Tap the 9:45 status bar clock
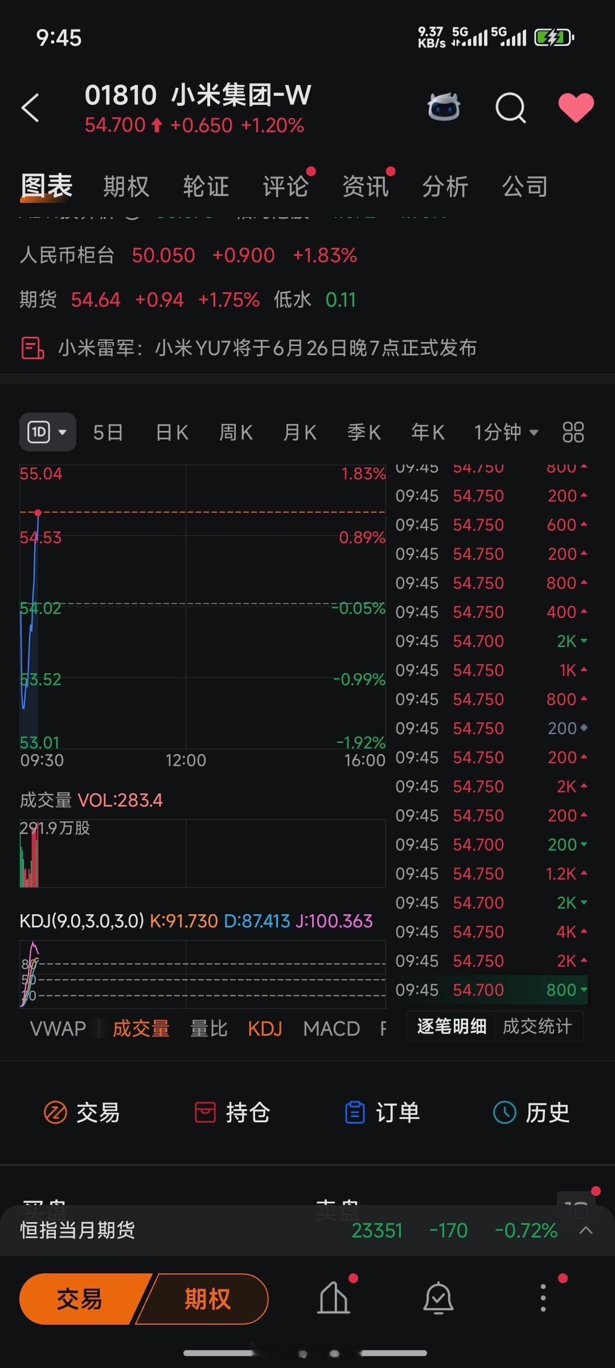The image size is (615, 1368). coord(59,38)
